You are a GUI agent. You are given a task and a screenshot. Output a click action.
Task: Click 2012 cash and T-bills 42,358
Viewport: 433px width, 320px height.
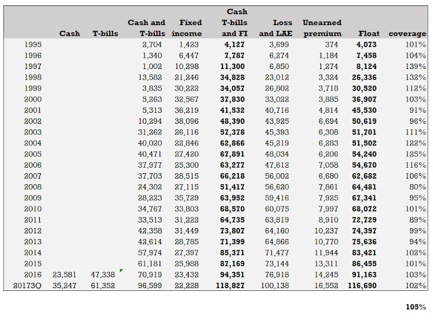coord(150,231)
